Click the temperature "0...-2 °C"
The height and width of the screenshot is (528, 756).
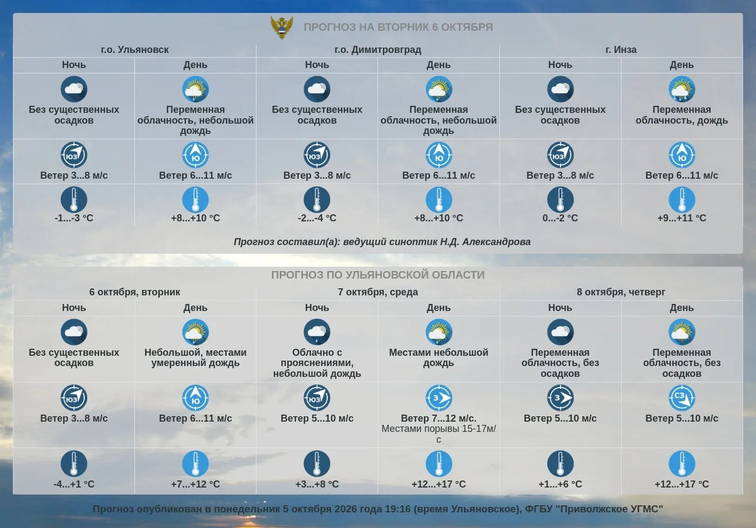[560, 218]
